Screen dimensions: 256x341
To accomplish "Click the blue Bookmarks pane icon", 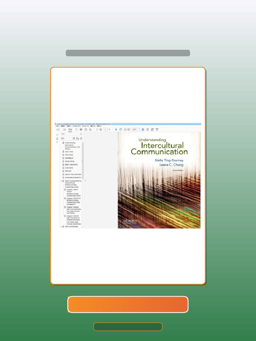I will (x=57, y=139).
